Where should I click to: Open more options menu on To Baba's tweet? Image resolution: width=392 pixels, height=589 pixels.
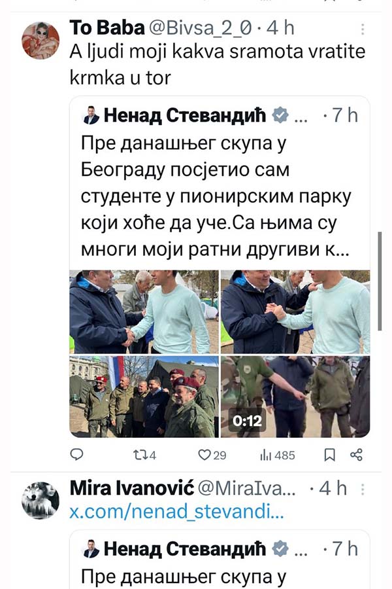[363, 29]
